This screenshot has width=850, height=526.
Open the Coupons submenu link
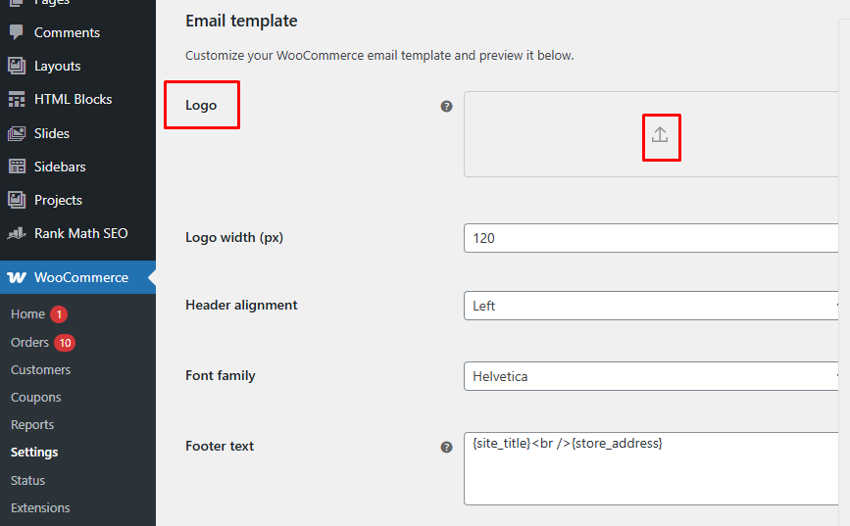(x=35, y=397)
